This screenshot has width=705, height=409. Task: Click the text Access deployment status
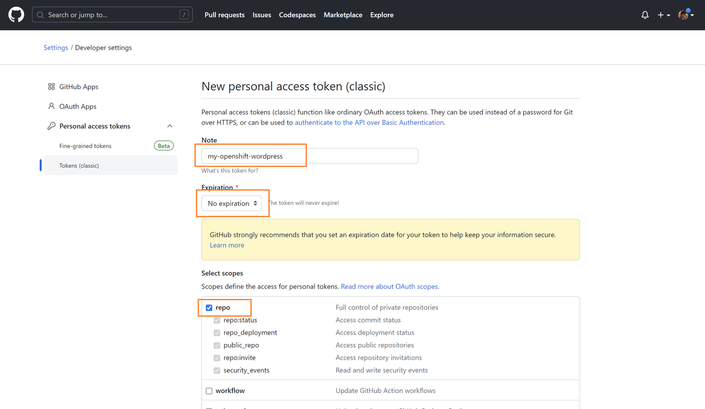375,333
